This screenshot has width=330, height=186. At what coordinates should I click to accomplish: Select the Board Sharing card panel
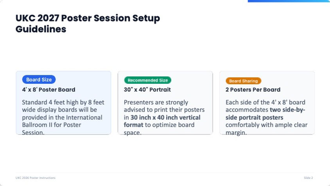267,103
